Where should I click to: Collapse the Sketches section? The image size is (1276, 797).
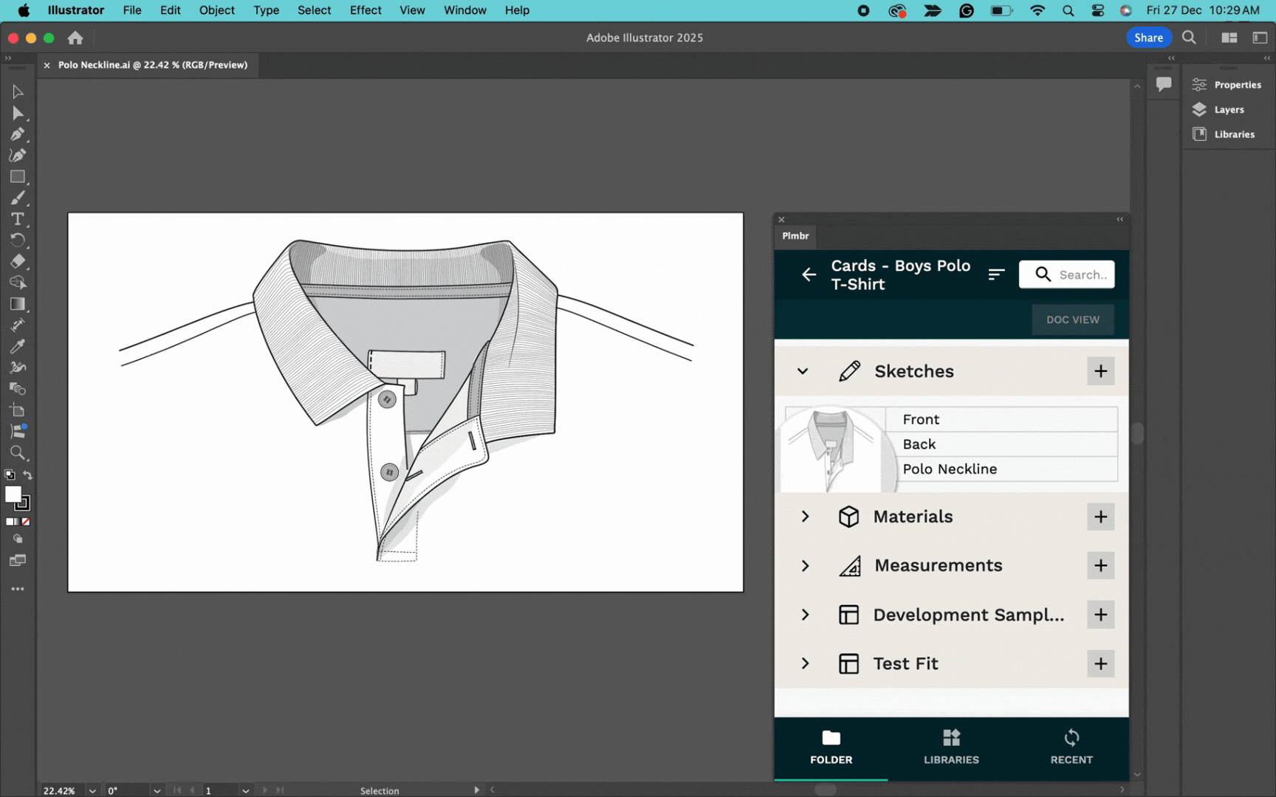pos(803,371)
